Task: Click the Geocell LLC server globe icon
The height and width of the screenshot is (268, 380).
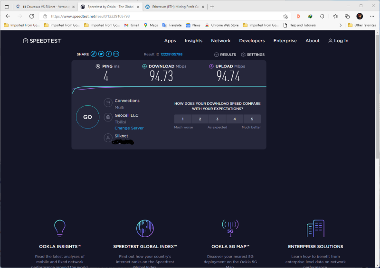Action: point(108,117)
